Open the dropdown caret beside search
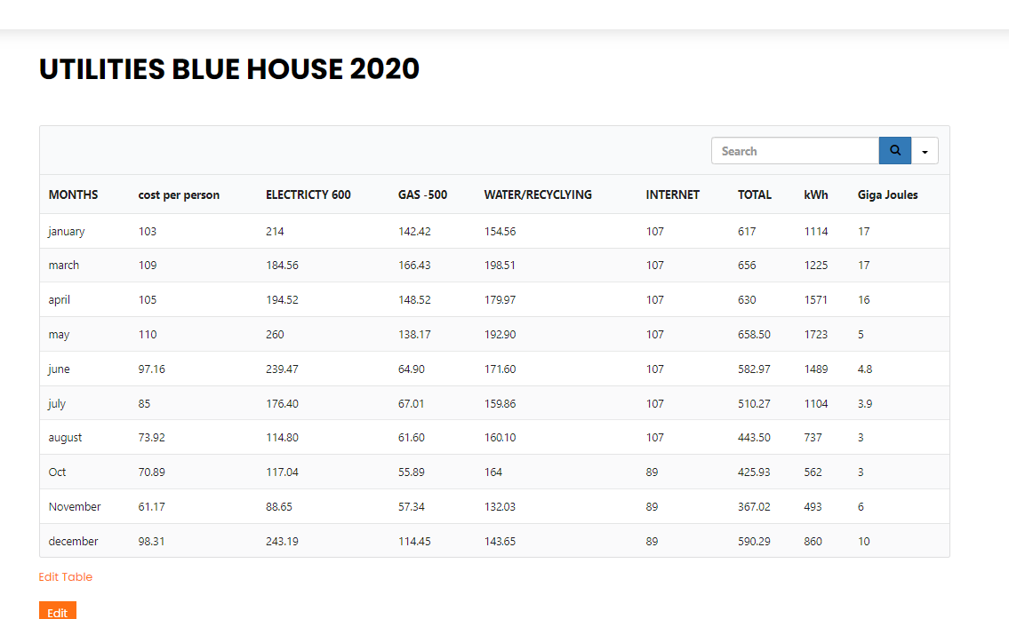This screenshot has height=619, width=1009. [x=925, y=152]
